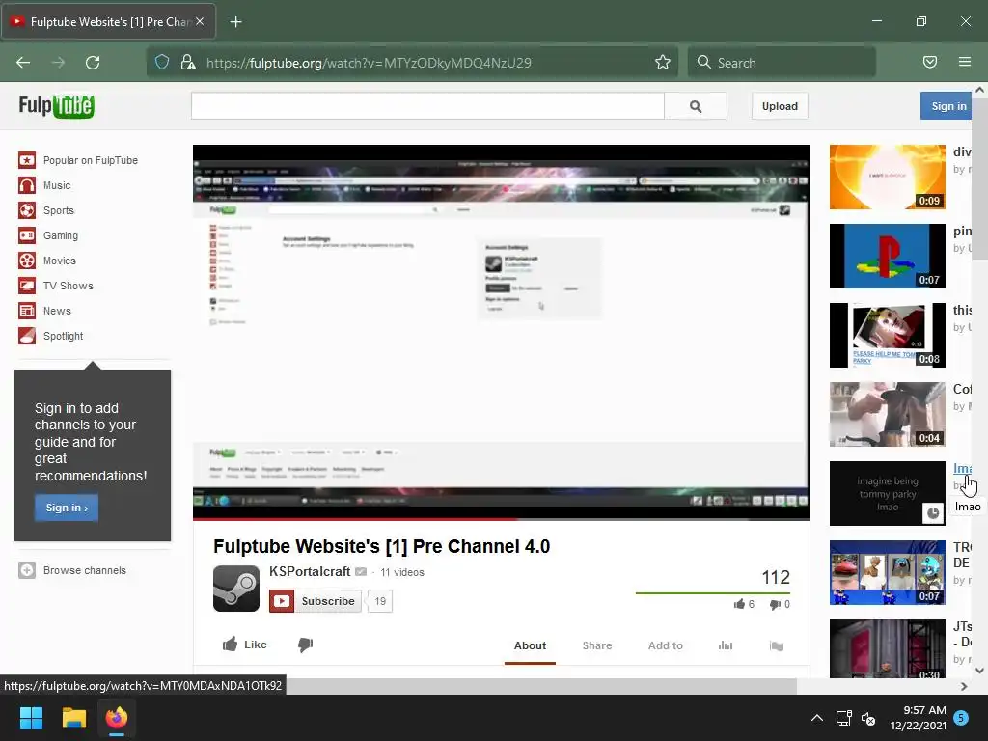Open the notification center badge

tap(961, 717)
